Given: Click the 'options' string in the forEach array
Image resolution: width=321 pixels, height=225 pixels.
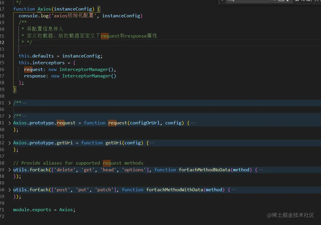Looking at the screenshot, I should 134,170.
